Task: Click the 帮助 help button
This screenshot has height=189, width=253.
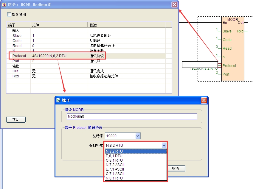Action: 16,120
